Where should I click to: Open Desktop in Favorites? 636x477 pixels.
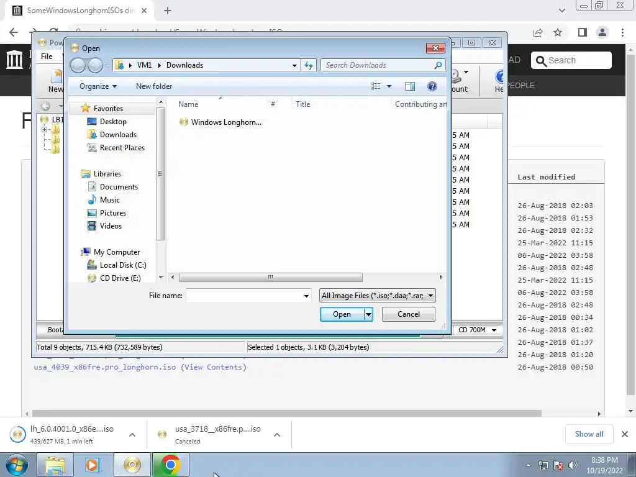pyautogui.click(x=107, y=122)
